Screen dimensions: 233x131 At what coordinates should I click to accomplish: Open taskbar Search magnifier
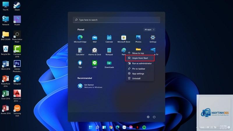97,127
